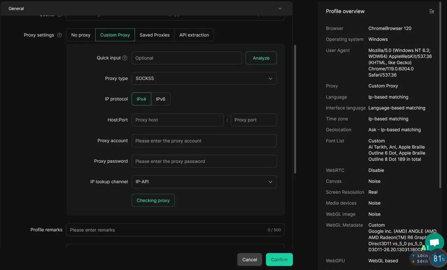Image resolution: width=447 pixels, height=270 pixels.
Task: Open the IP lookup channel dropdown
Action: (x=204, y=182)
